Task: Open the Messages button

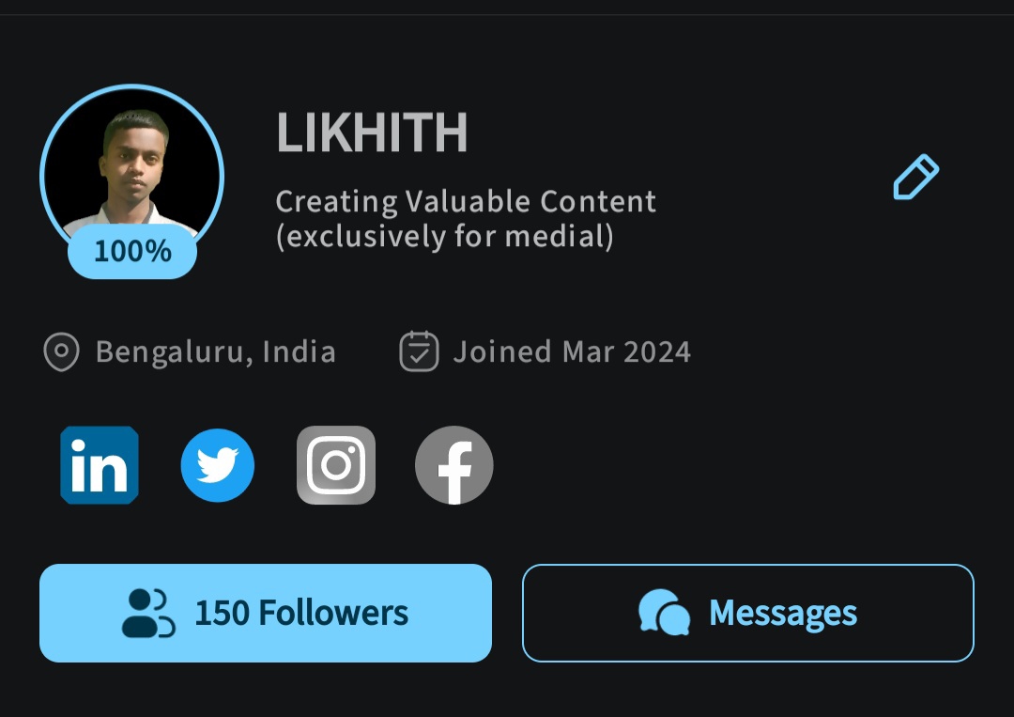Action: click(x=748, y=614)
